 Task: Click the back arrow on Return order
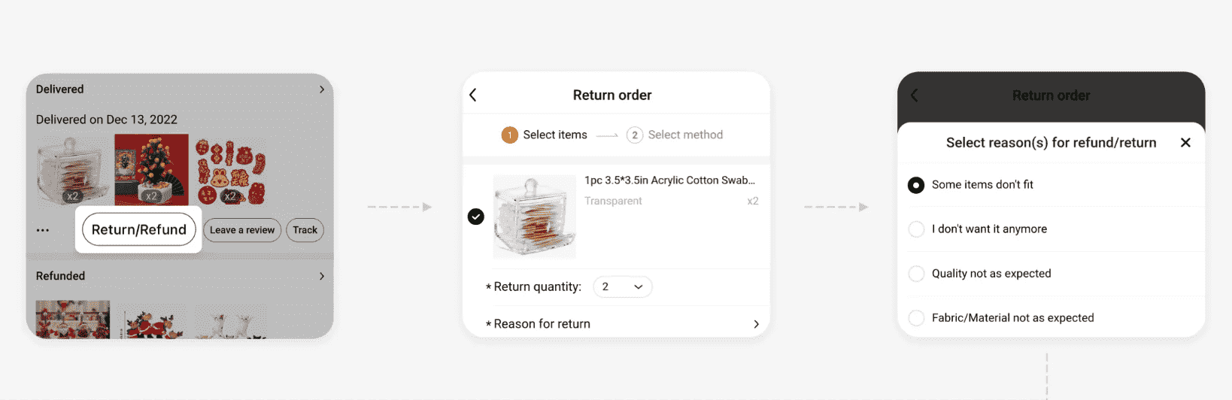(x=473, y=95)
